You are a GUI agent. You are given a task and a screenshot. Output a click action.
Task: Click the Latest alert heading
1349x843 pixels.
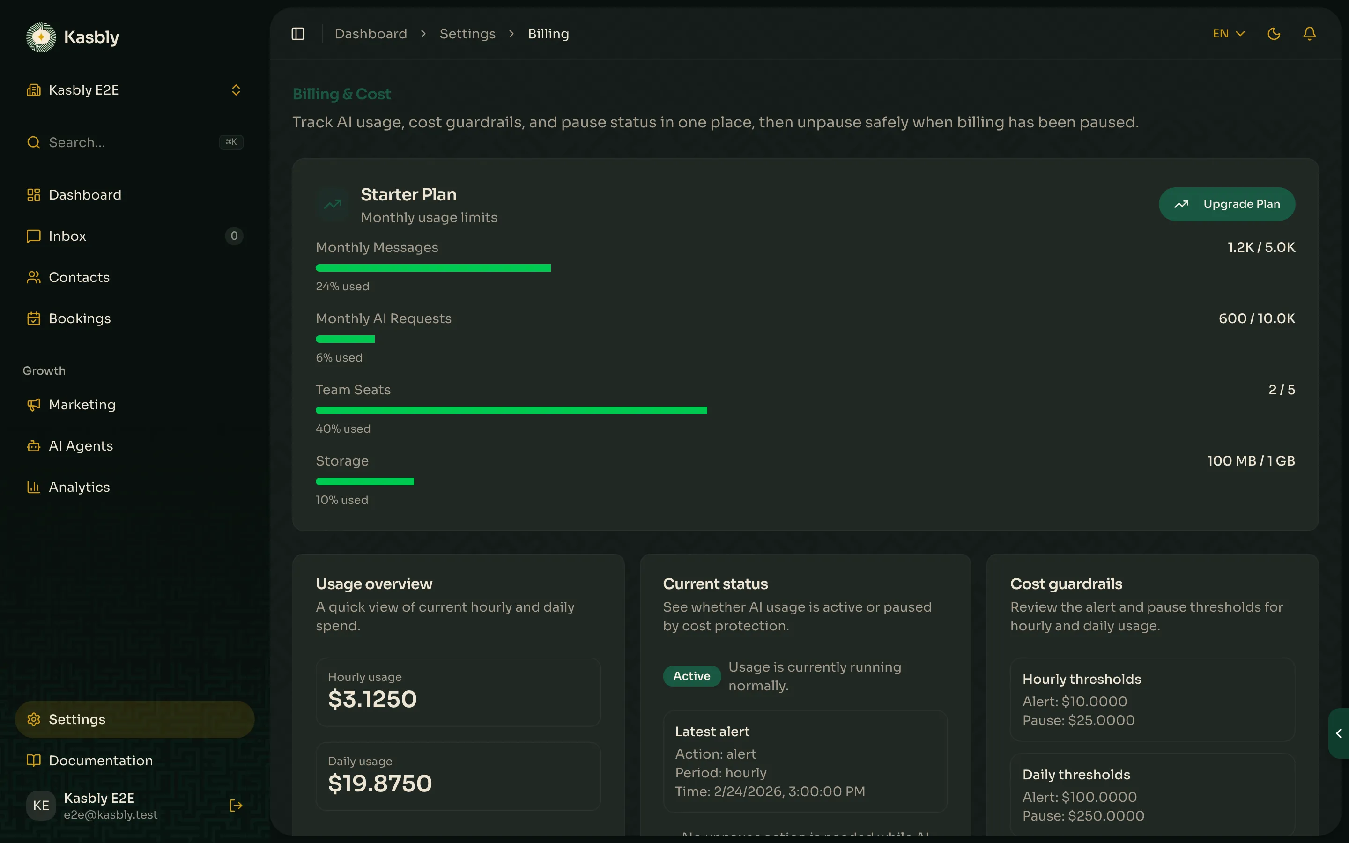tap(712, 732)
